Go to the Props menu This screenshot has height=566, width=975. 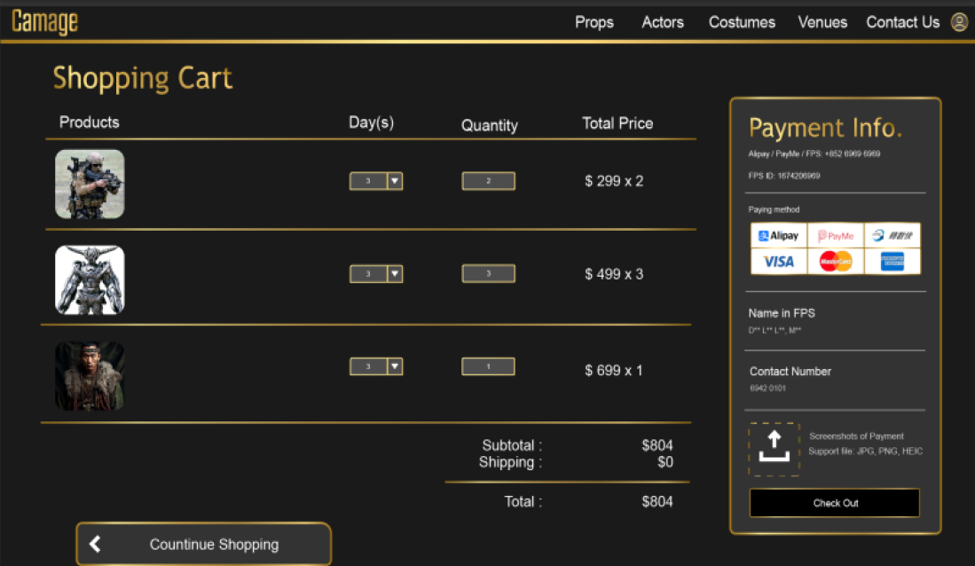click(x=594, y=22)
